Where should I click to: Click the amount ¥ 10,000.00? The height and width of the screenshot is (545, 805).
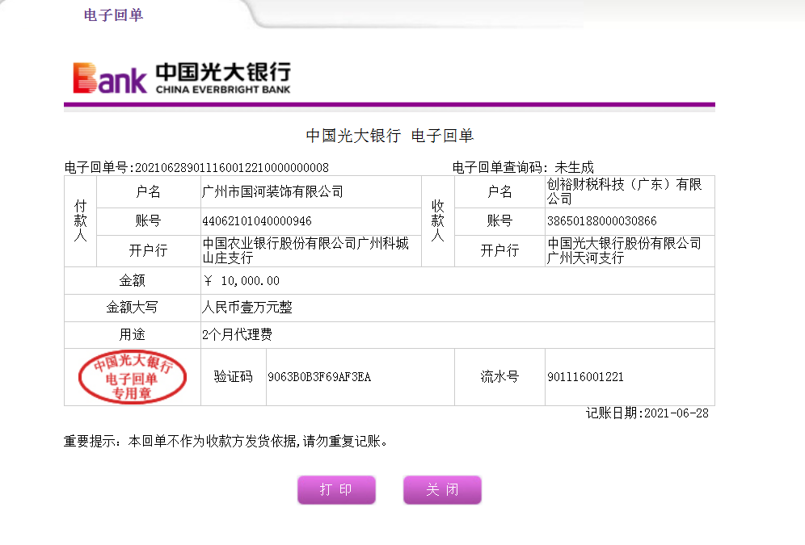pos(242,281)
